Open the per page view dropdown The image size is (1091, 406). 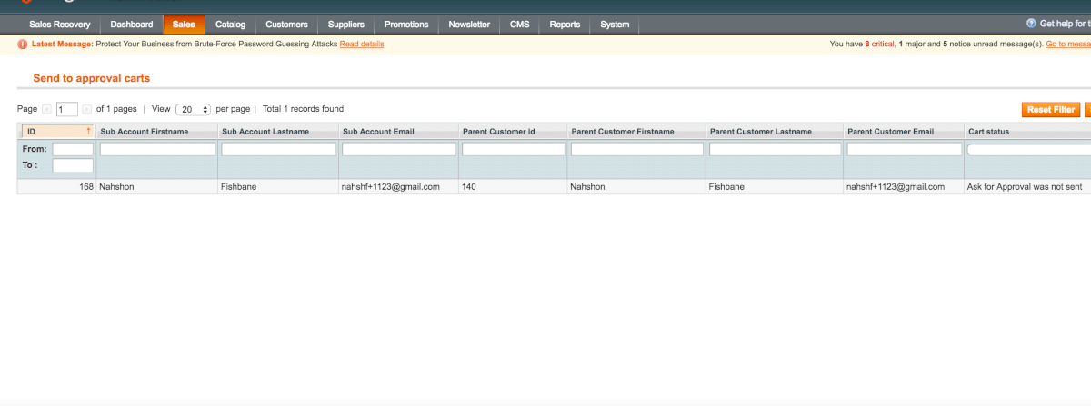(193, 109)
